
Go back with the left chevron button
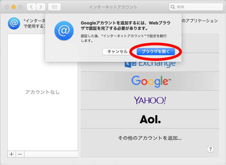click(x=31, y=7)
